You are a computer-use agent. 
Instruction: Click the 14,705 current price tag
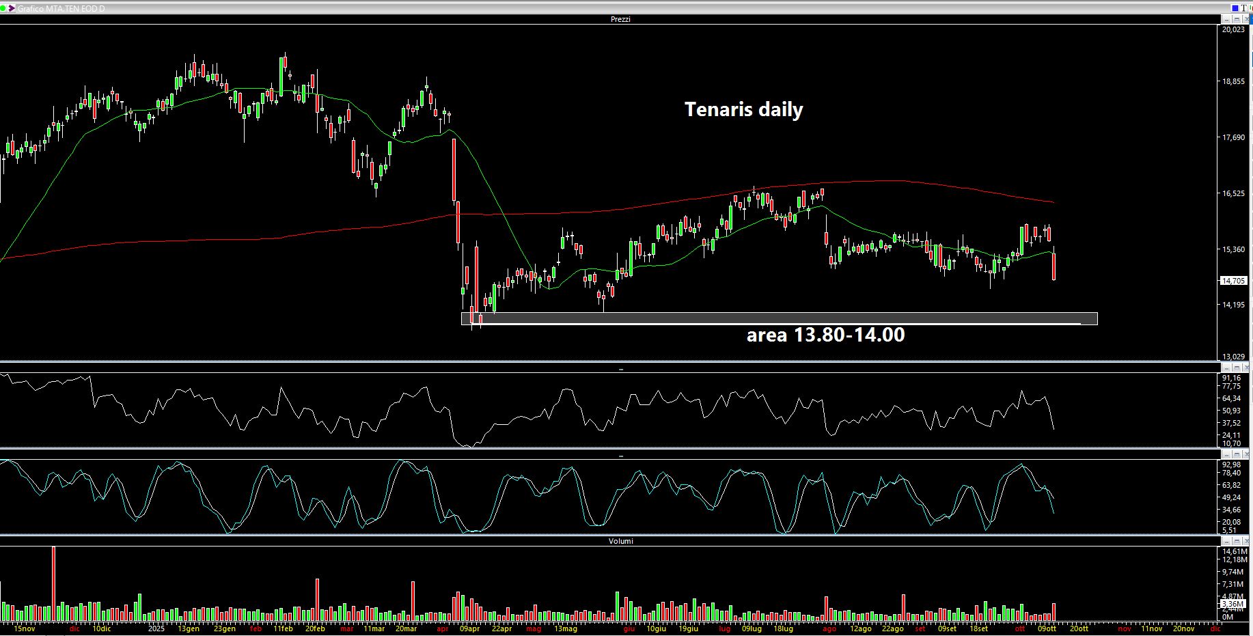(1234, 280)
